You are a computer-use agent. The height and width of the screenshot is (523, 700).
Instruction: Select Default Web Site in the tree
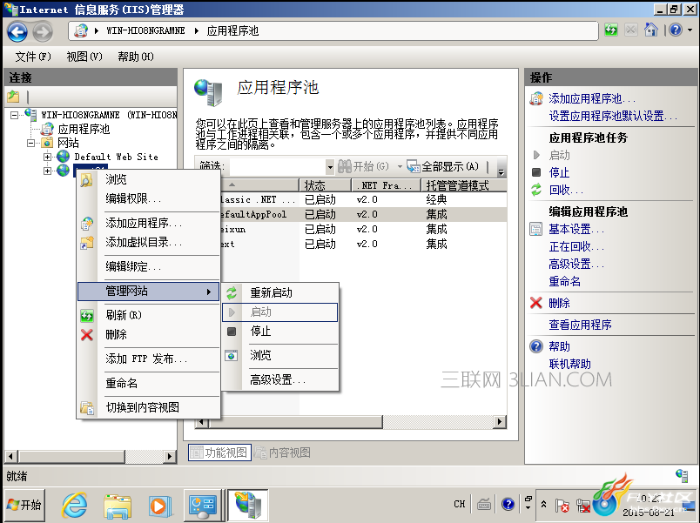point(116,157)
